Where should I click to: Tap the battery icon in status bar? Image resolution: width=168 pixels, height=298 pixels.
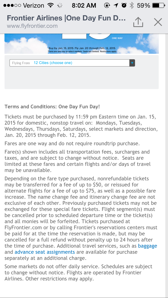[x=159, y=5]
